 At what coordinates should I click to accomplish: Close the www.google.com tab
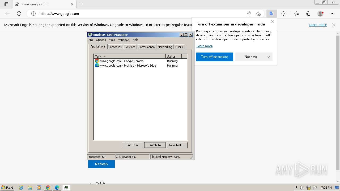pos(72,4)
